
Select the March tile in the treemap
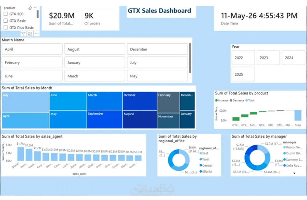[x=105, y=101]
